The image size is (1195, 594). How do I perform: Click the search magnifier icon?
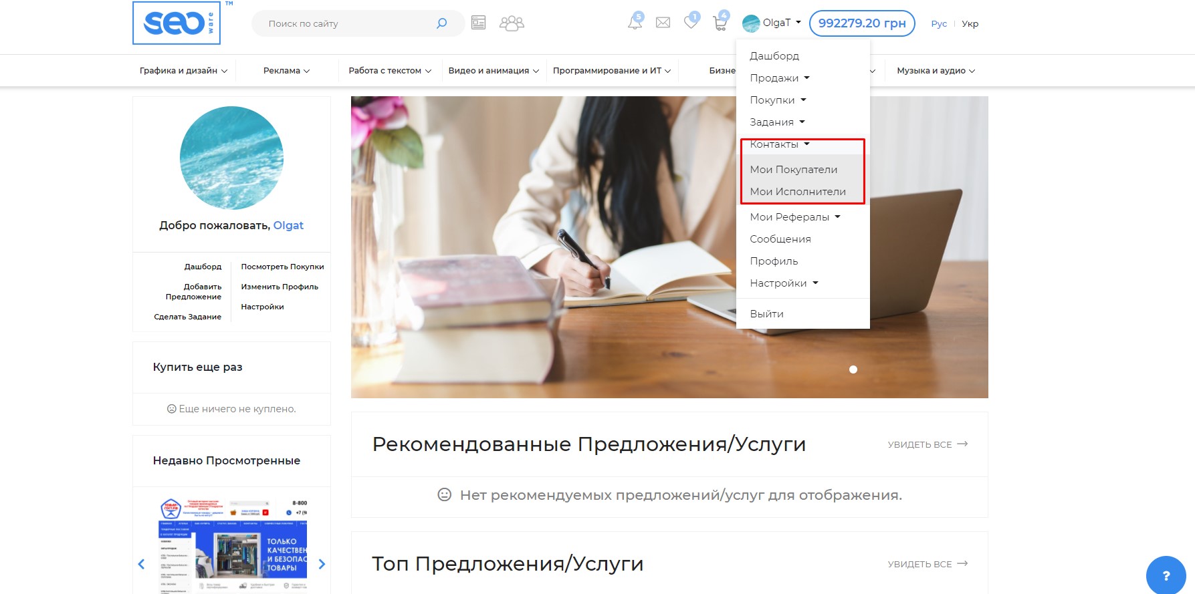(441, 23)
